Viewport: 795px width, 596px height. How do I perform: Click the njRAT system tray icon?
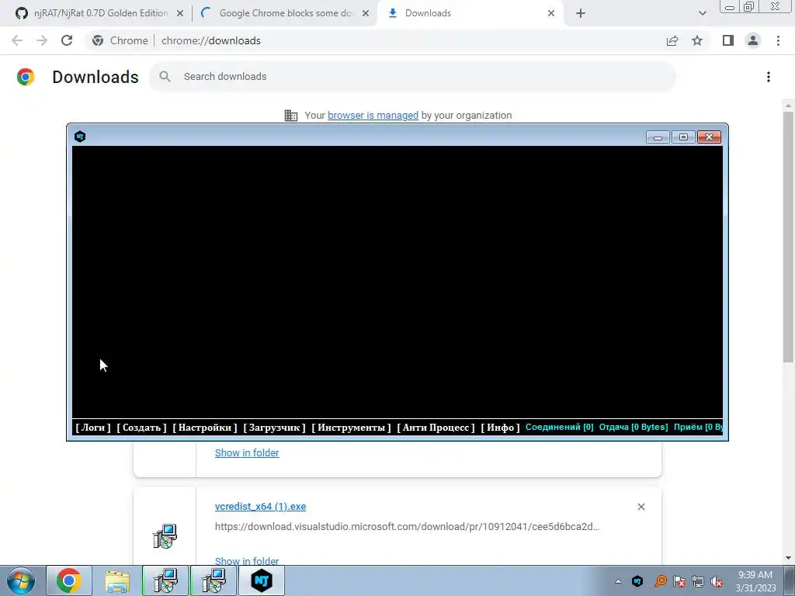click(x=637, y=581)
